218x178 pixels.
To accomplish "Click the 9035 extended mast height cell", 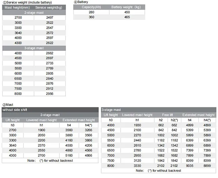I will click(x=190, y=166).
